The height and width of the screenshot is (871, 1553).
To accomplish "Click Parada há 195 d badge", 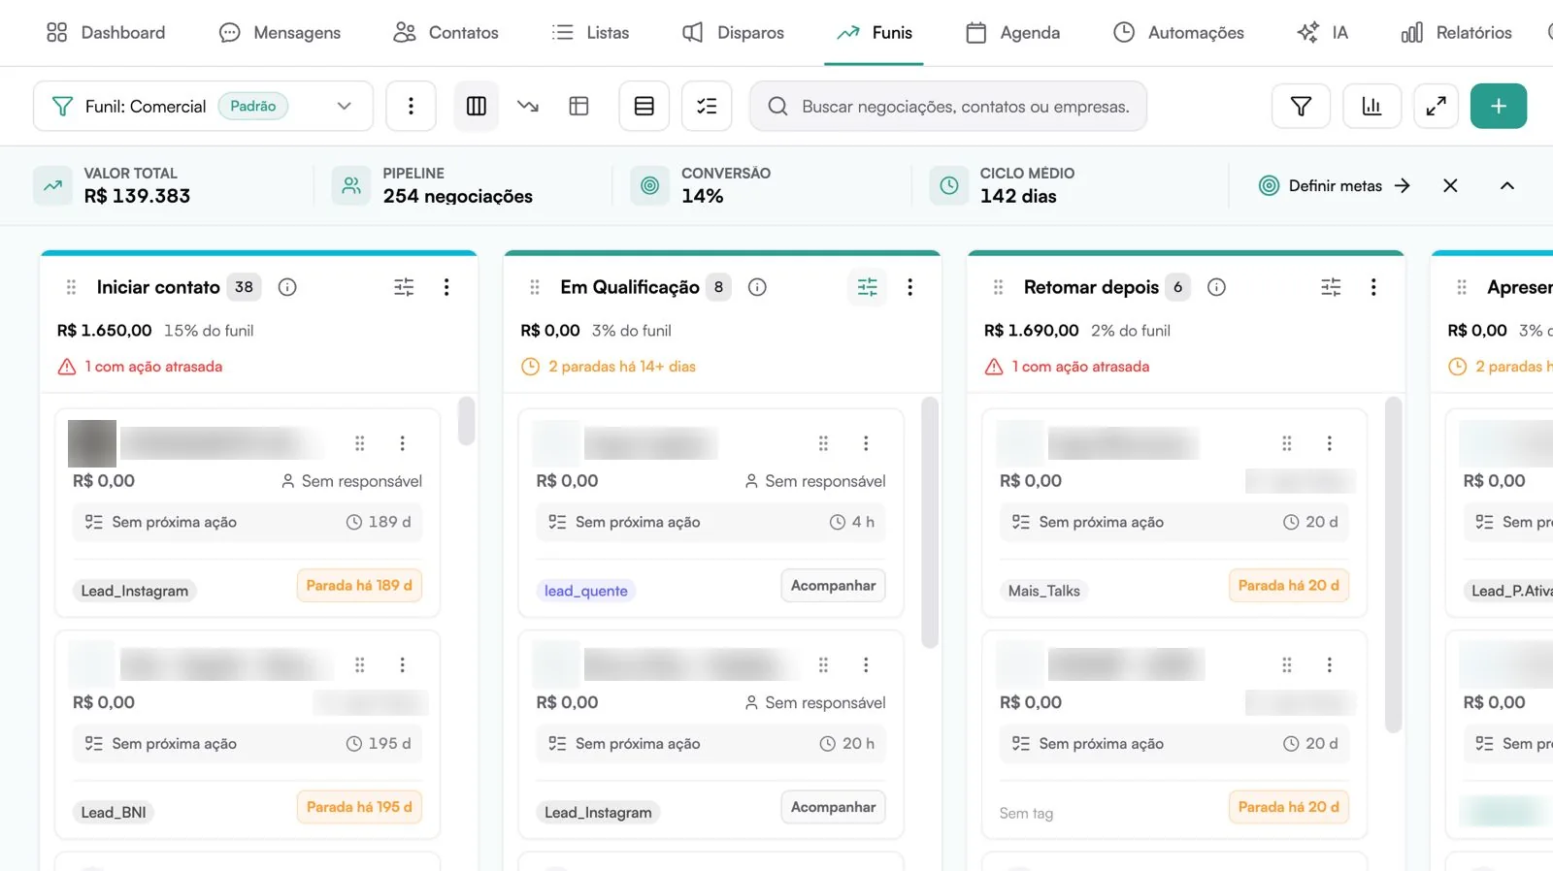I will [x=359, y=807].
